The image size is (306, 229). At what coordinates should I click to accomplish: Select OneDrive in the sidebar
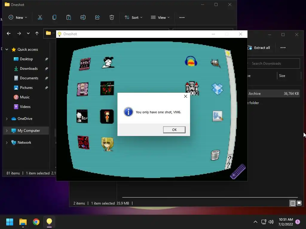25,119
